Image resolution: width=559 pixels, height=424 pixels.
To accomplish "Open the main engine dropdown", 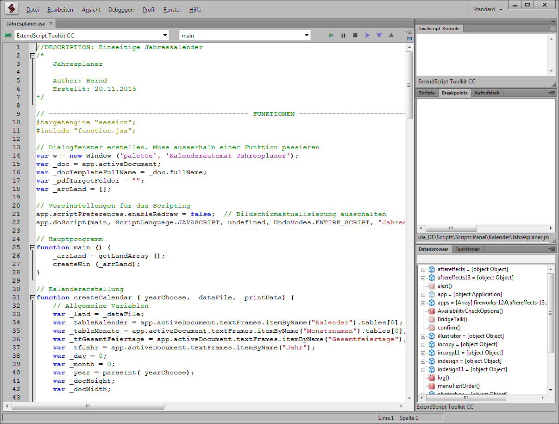I will [307, 35].
